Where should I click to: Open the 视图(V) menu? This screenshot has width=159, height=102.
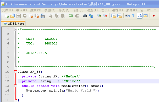point(50,10)
